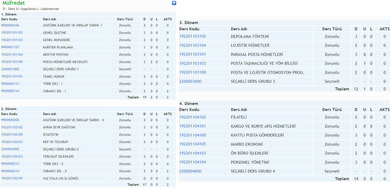Select KEP VE TELGRAF course name

[x=56, y=142]
